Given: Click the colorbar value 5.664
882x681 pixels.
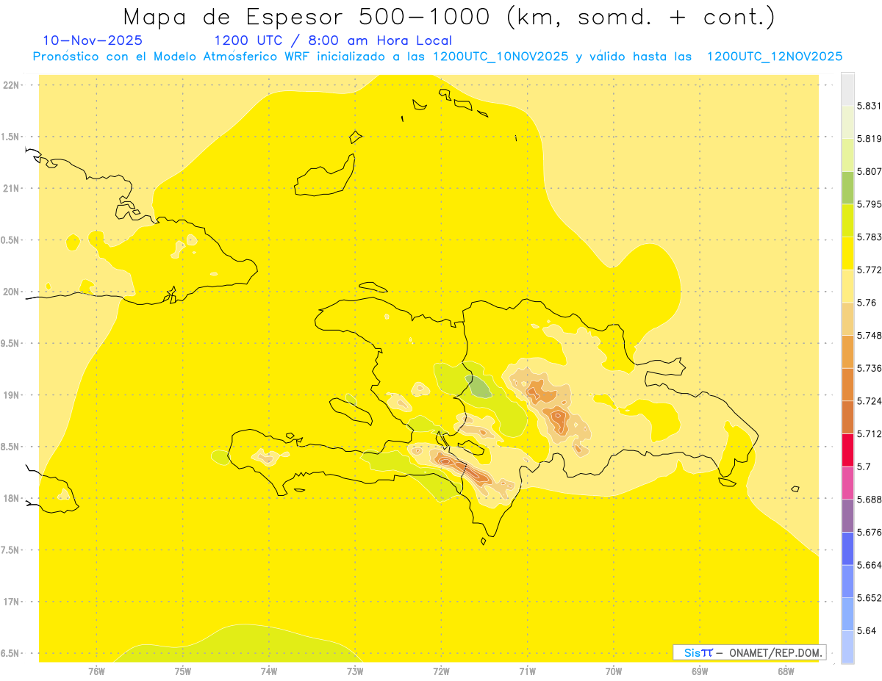Looking at the screenshot, I should (869, 565).
